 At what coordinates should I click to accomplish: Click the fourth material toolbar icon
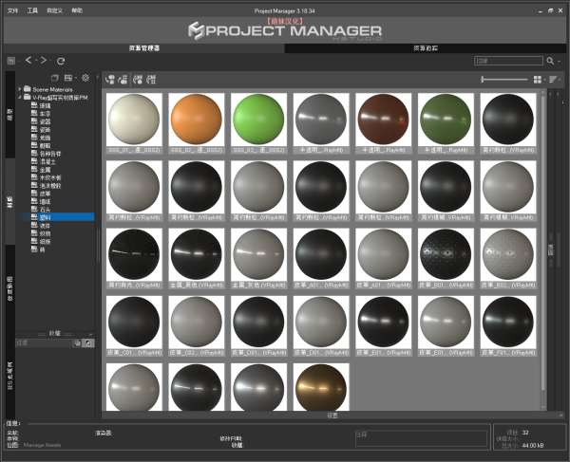(151, 80)
